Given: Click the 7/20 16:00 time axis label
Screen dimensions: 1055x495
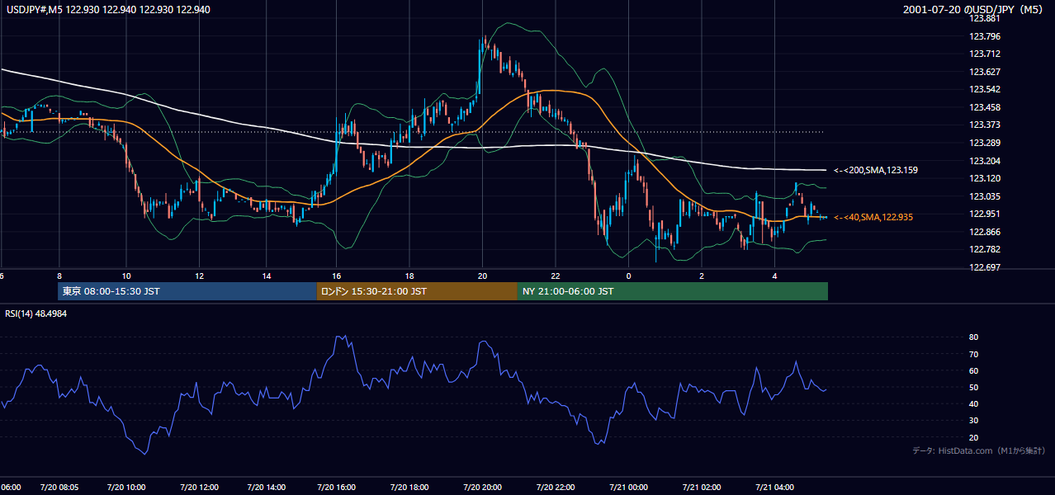Looking at the screenshot, I should coord(336,488).
